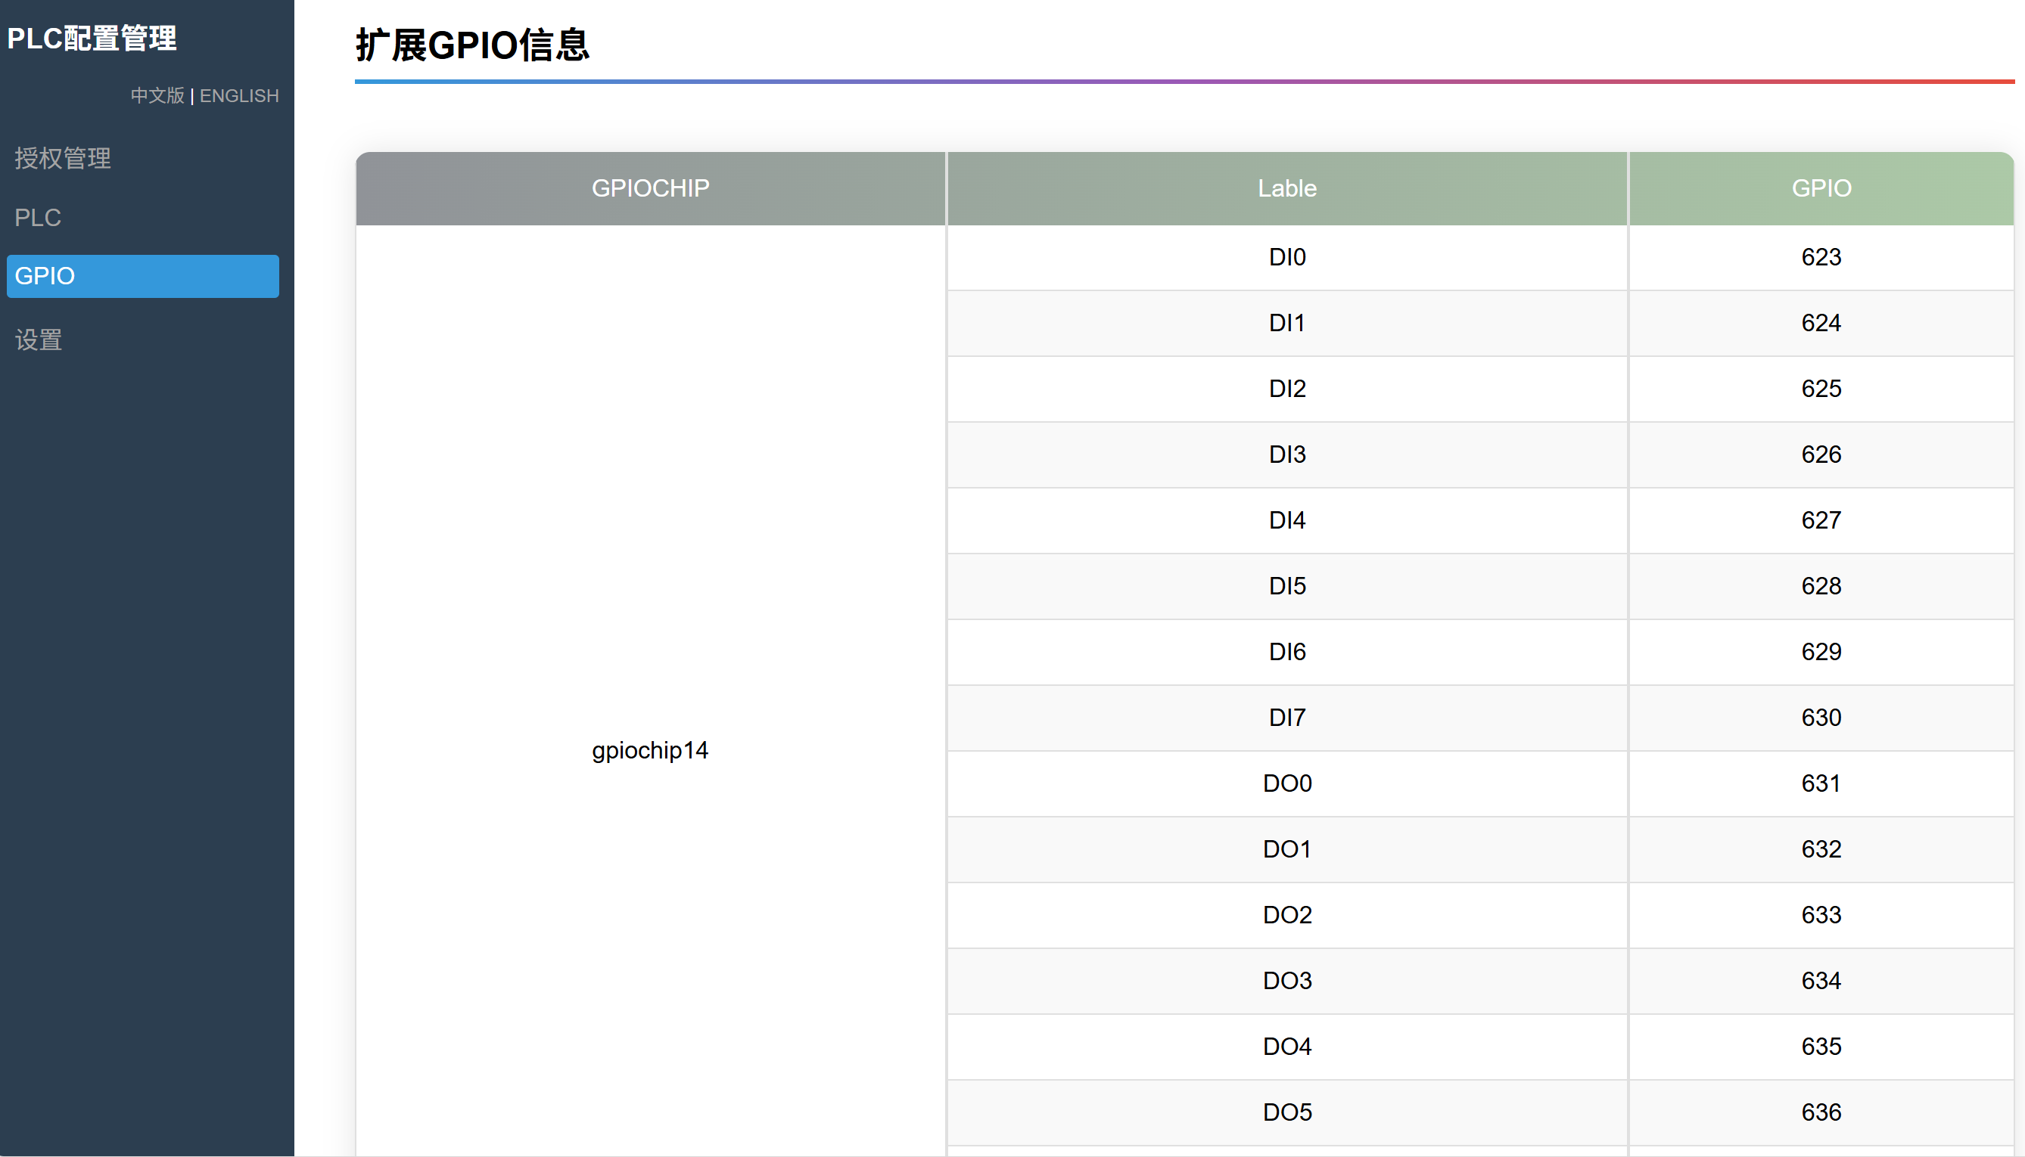Select the DO5 label row
The width and height of the screenshot is (2025, 1157).
pos(1287,1112)
